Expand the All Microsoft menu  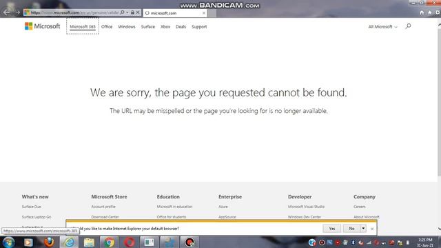click(x=383, y=27)
